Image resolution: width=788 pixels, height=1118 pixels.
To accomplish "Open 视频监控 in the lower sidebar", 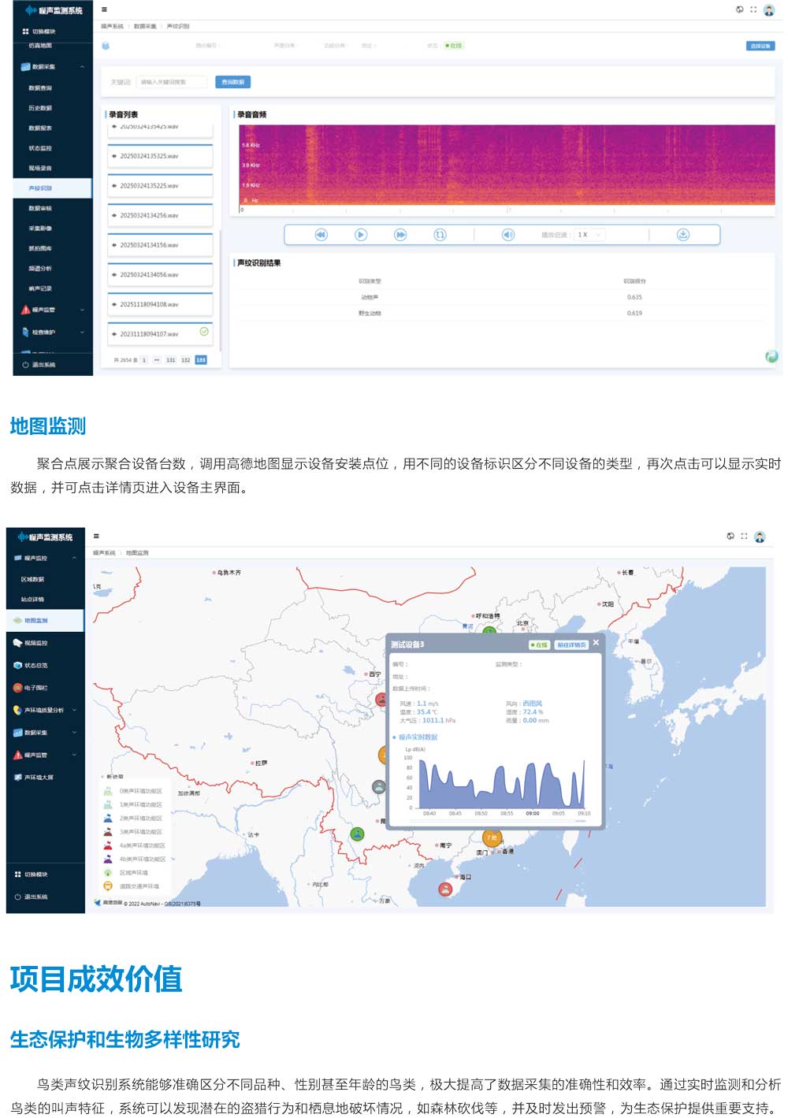I will (36, 643).
